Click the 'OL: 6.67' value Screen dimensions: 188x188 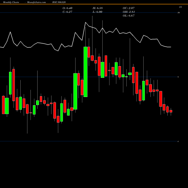(129, 16)
